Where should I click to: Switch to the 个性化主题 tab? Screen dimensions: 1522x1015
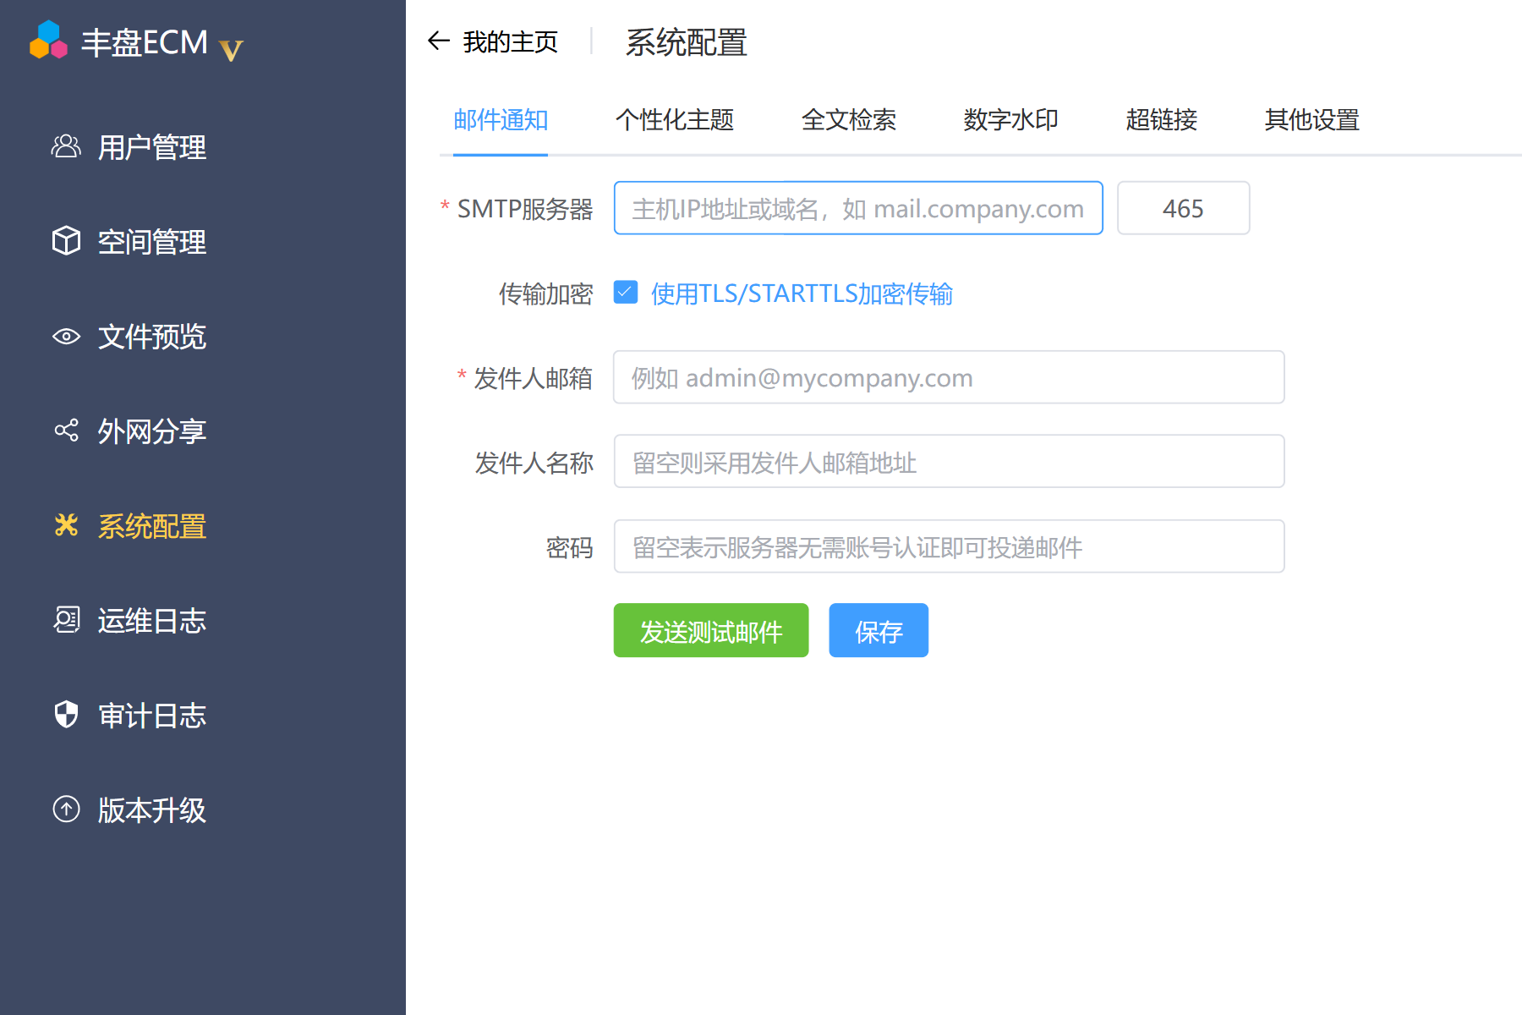point(675,120)
